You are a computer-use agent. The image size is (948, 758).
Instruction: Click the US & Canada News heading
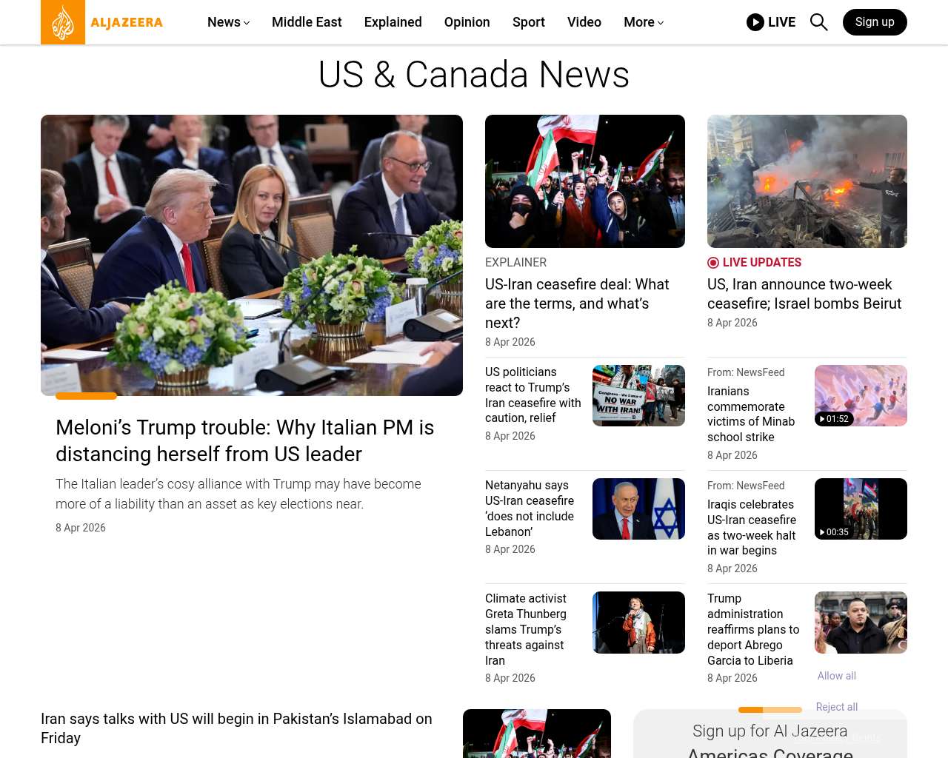coord(474,75)
